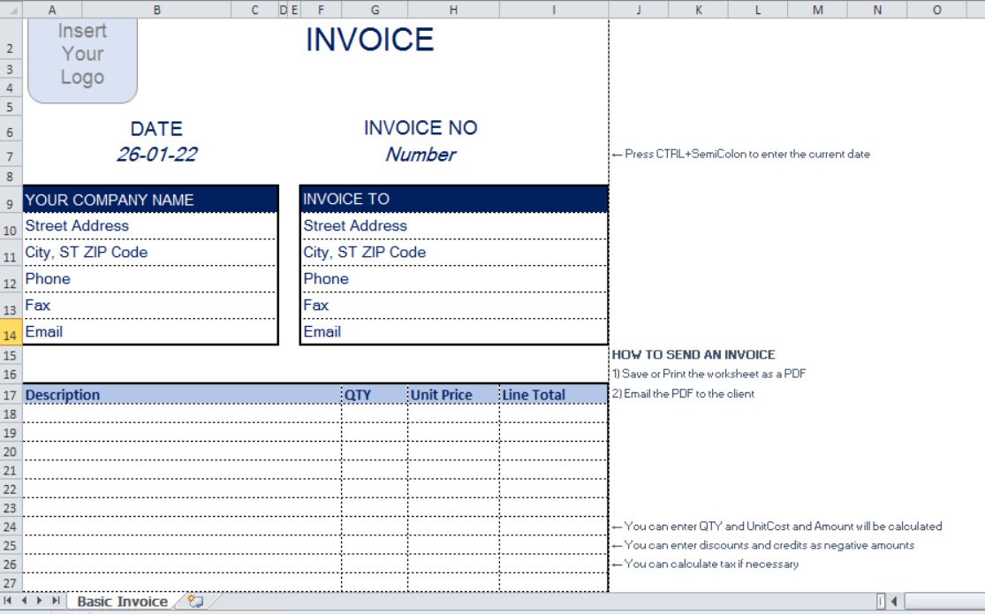Select column N header
The image size is (985, 614).
(x=877, y=10)
